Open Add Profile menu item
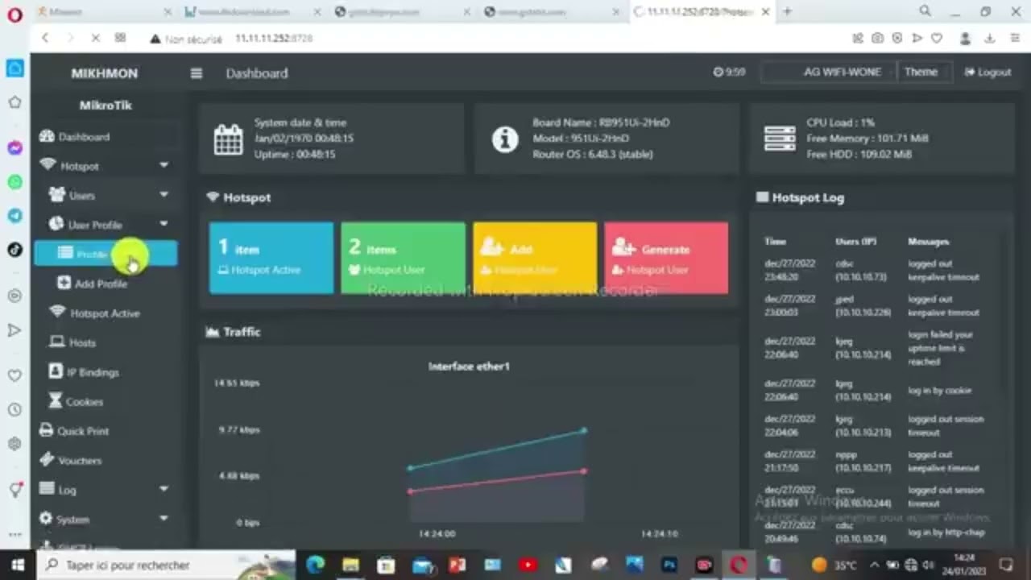 click(x=106, y=284)
